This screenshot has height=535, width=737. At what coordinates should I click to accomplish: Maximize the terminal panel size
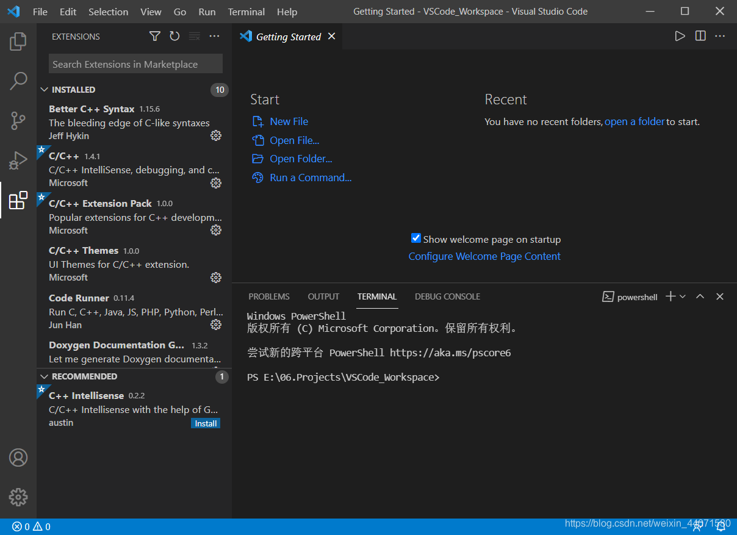coord(700,296)
